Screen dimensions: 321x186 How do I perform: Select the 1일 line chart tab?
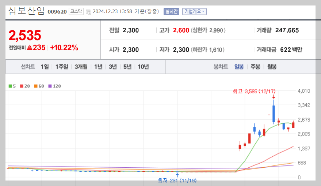tap(45, 67)
